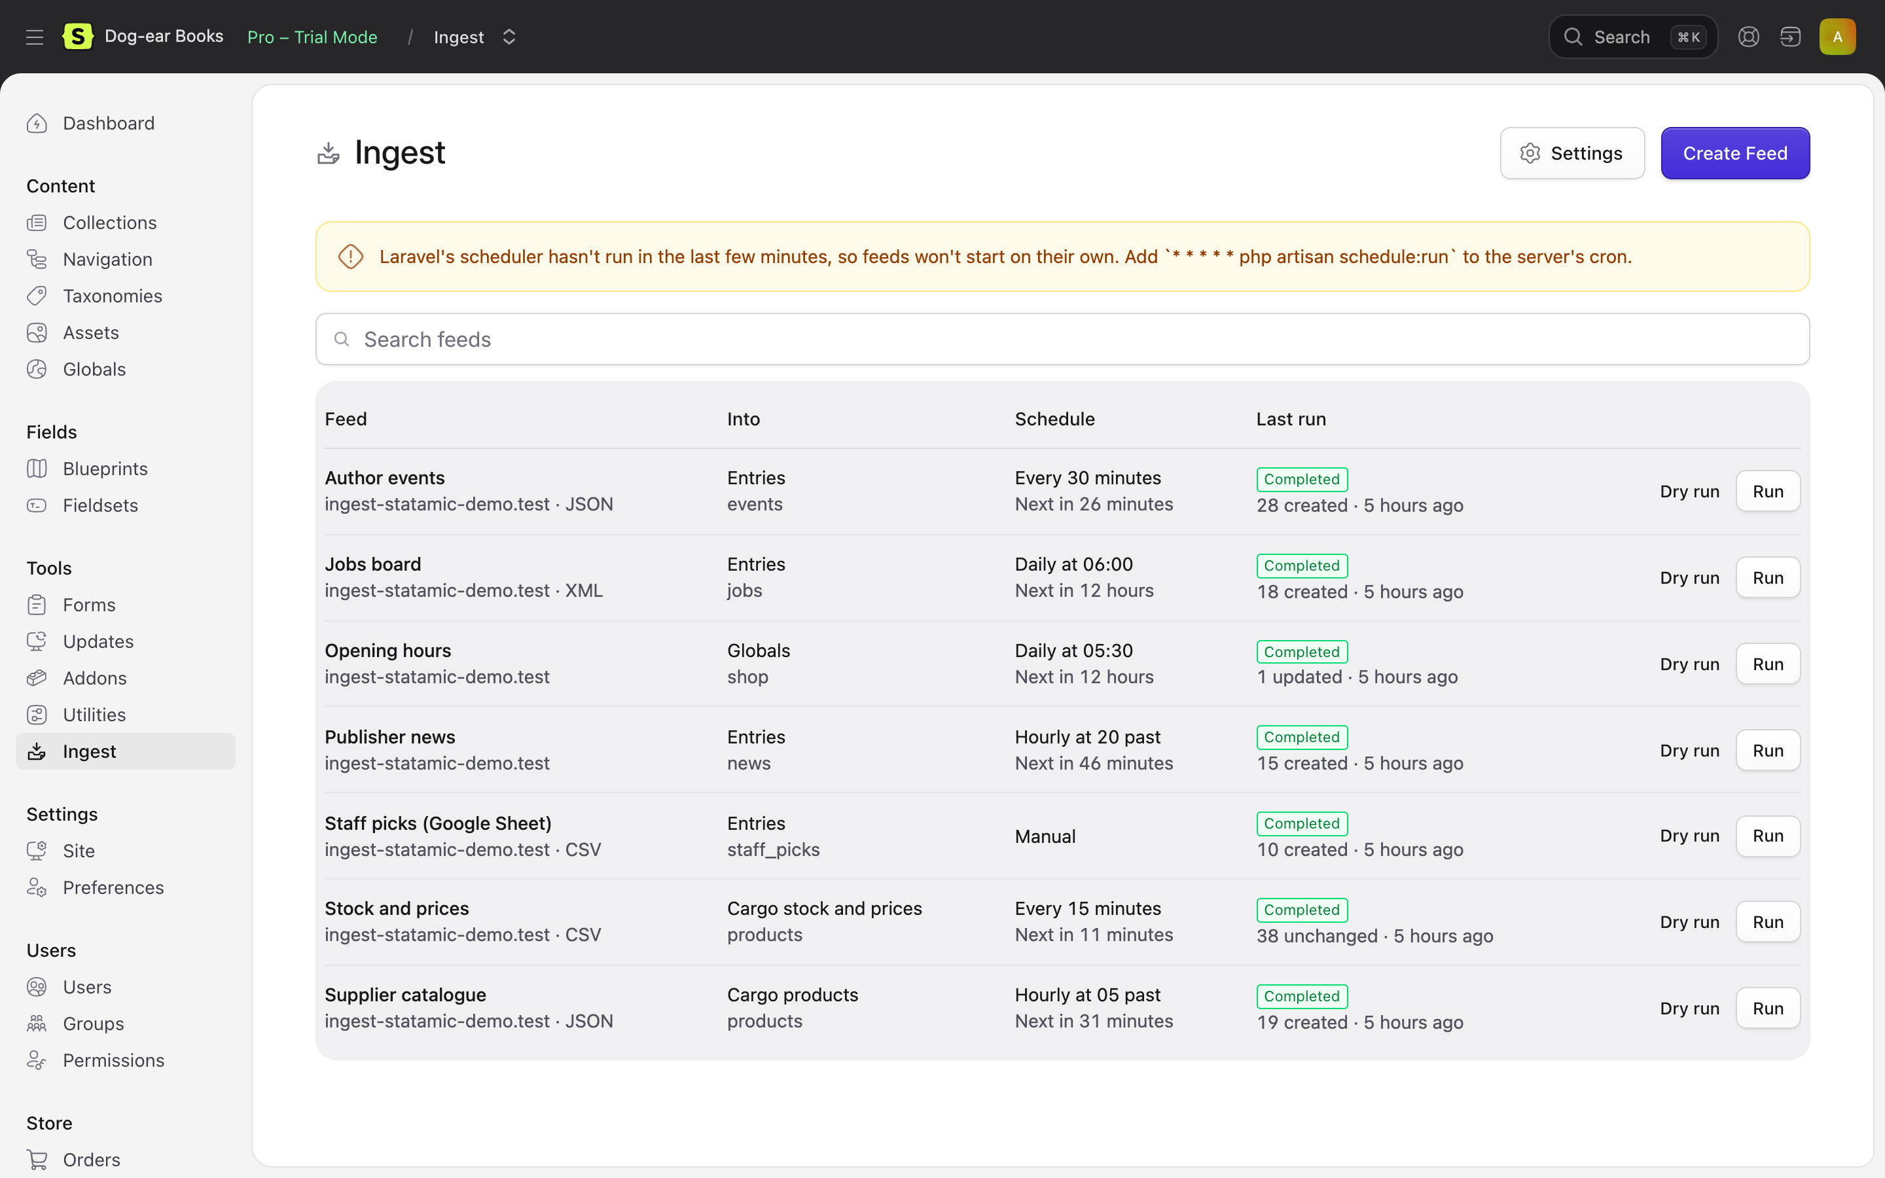The image size is (1885, 1178).
Task: Run the Author events feed
Action: 1767,491
